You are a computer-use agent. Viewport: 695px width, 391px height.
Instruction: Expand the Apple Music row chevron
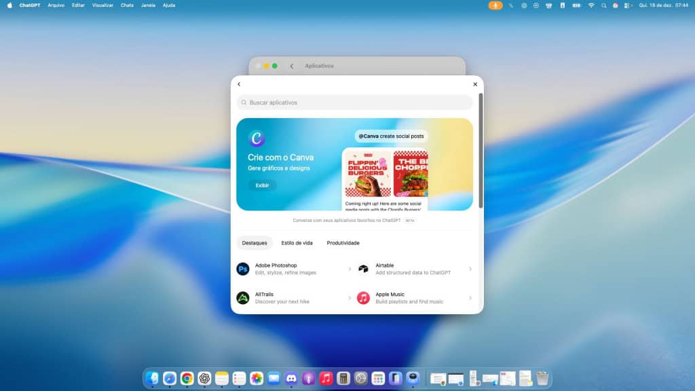click(470, 298)
